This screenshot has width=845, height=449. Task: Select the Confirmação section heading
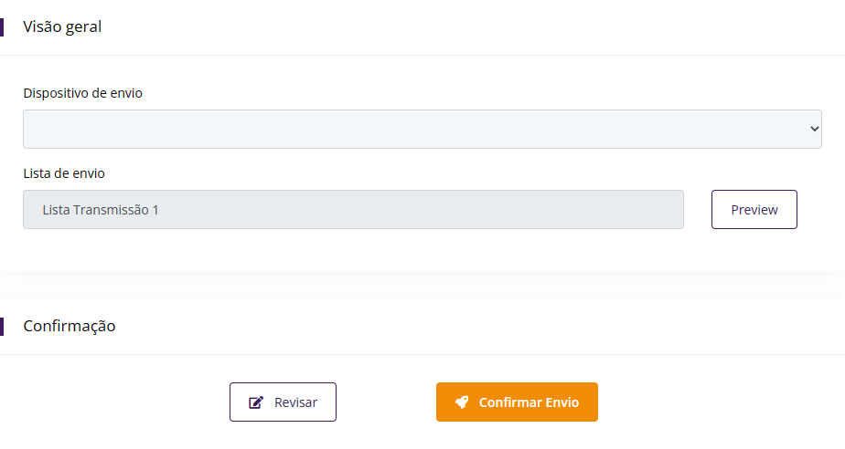coord(70,326)
